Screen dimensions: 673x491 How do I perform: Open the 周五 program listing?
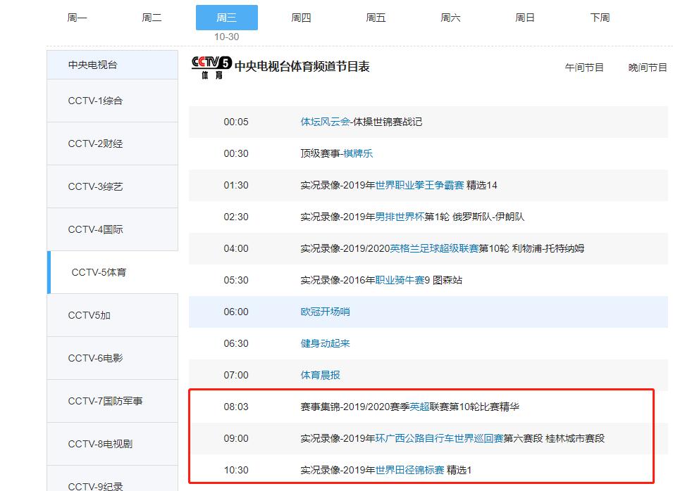pos(376,17)
